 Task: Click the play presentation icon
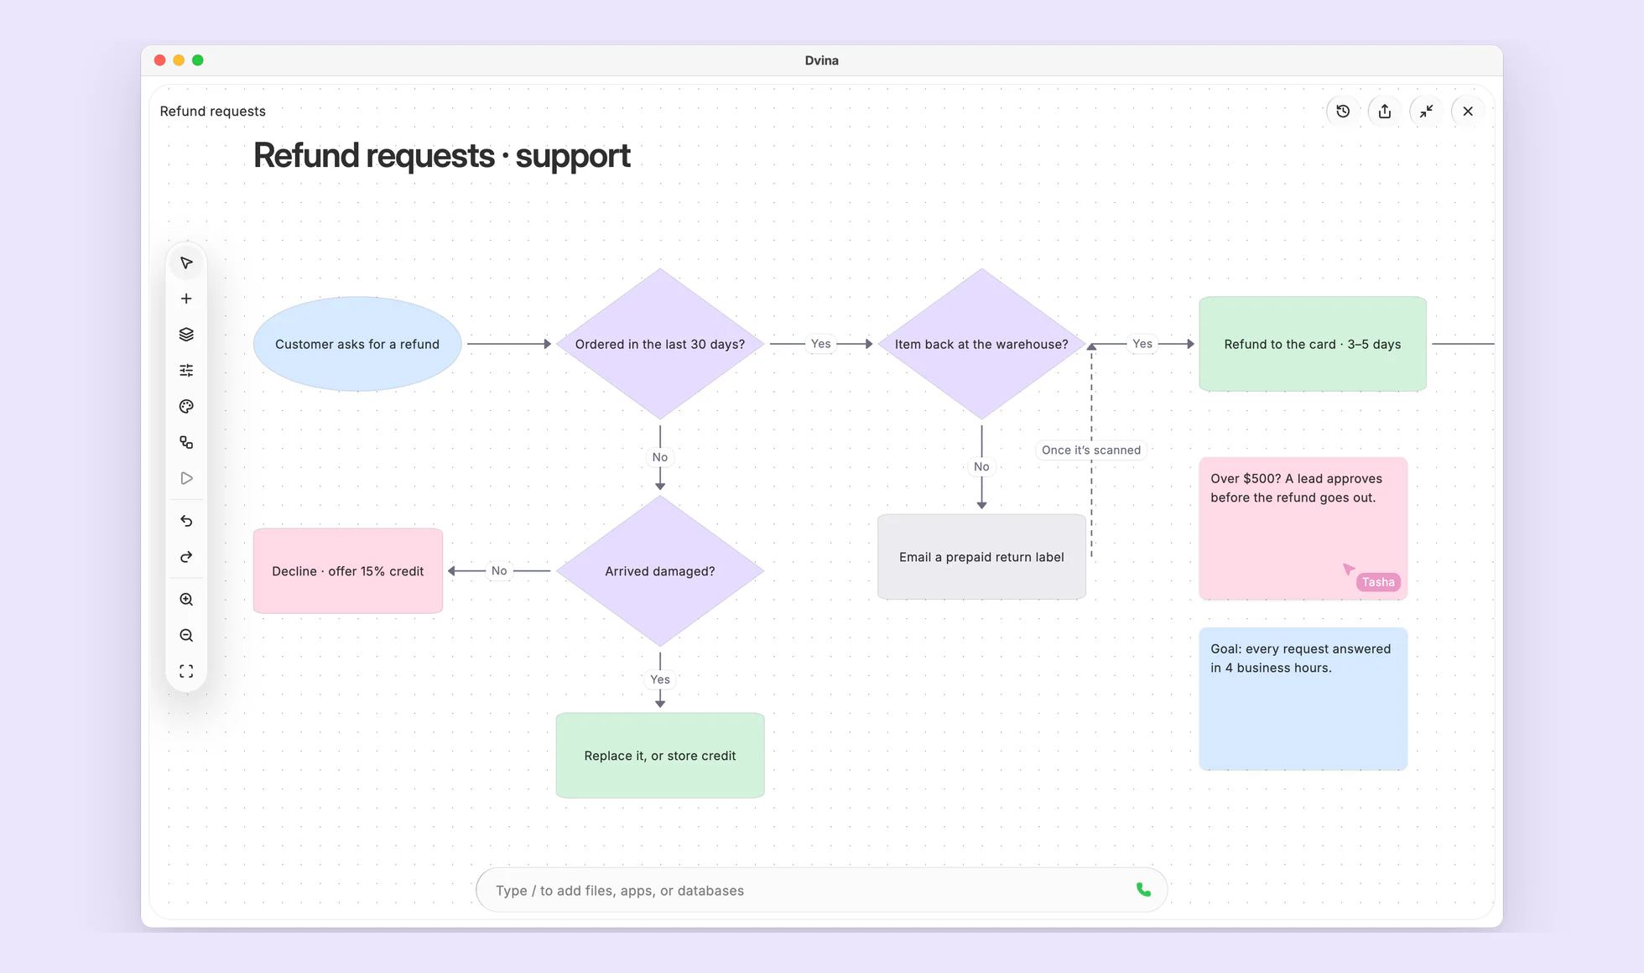tap(186, 478)
